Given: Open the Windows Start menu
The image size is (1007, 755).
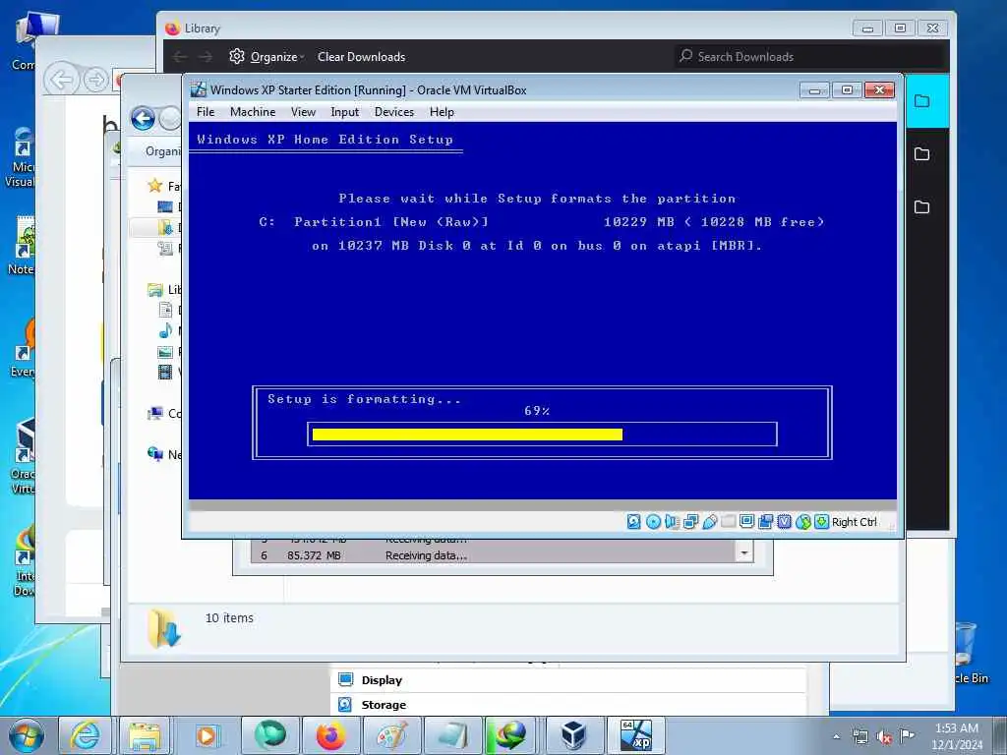Looking at the screenshot, I should pos(27,735).
